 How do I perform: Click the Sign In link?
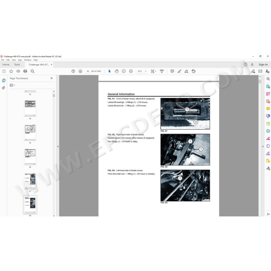click(263, 65)
